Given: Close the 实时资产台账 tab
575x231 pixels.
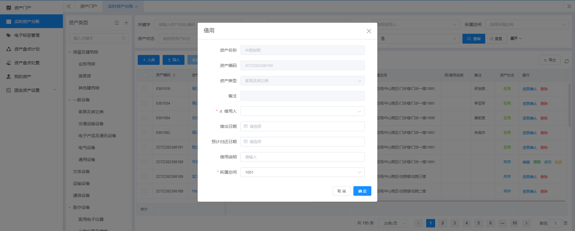Looking at the screenshot, I should [x=136, y=6].
